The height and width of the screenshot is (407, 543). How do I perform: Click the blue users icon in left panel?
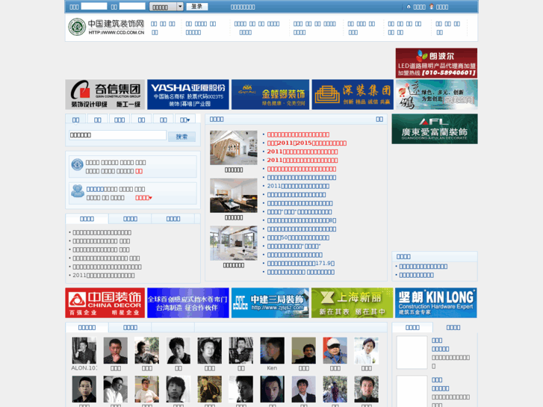click(78, 191)
